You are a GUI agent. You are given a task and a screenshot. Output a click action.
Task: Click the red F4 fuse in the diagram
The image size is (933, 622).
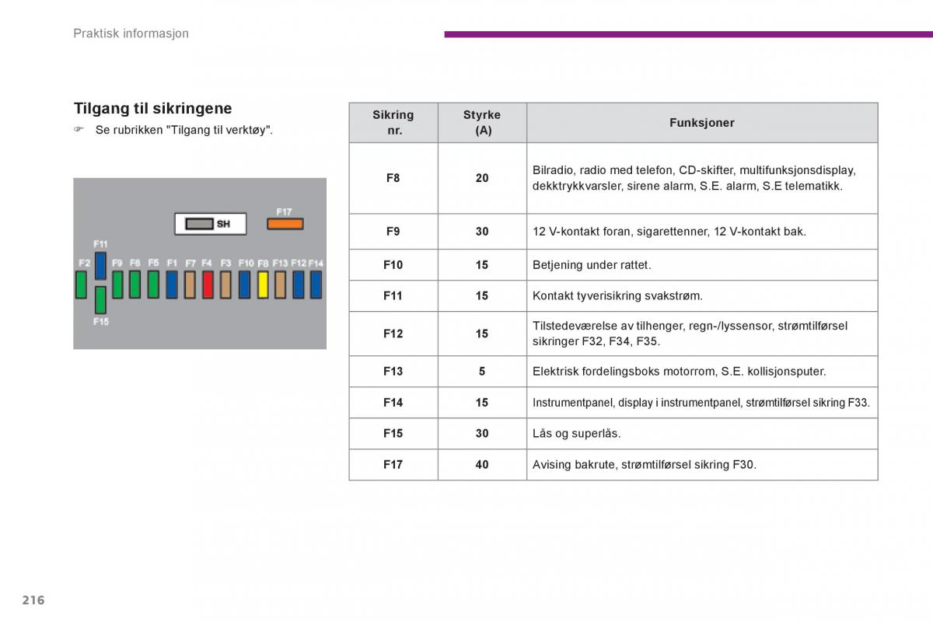208,285
